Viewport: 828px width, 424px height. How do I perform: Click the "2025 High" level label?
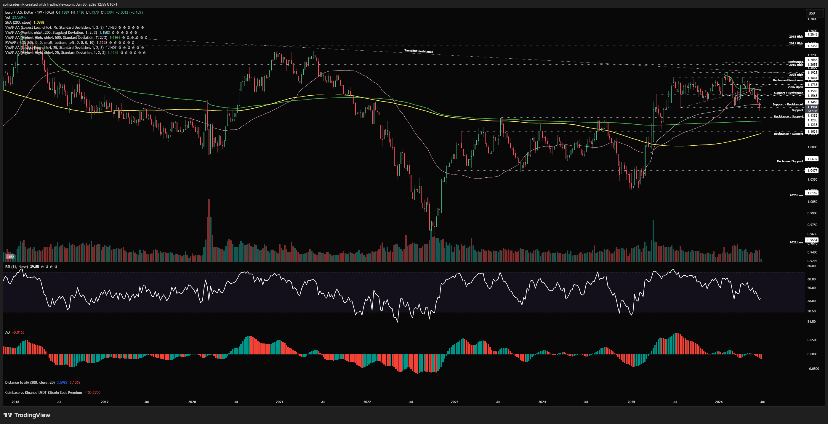click(x=796, y=75)
